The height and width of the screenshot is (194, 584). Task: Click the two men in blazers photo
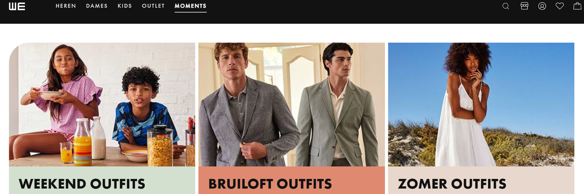click(x=292, y=105)
